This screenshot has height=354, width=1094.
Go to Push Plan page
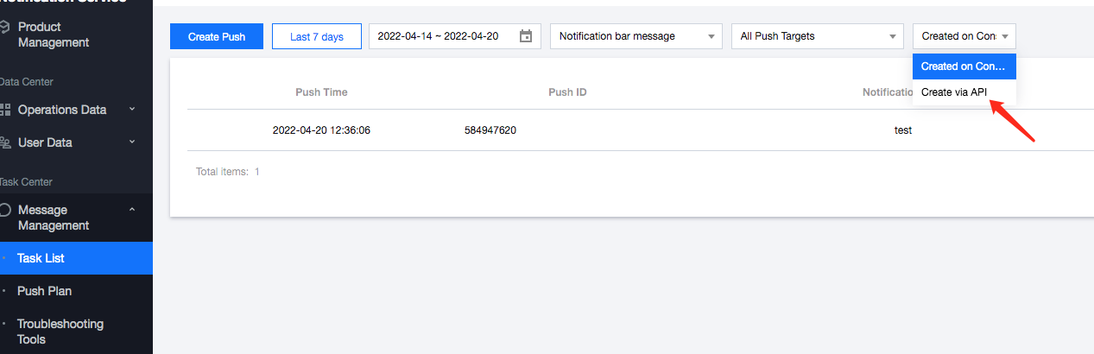[44, 291]
